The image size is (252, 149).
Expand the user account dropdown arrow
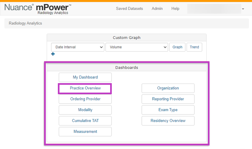point(243,9)
